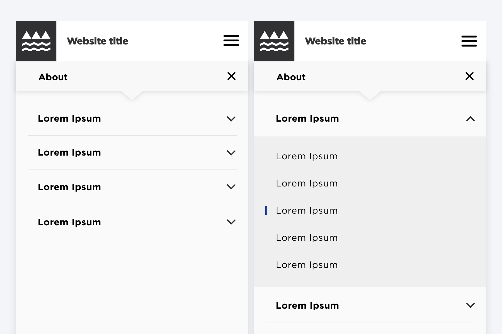Expand the first Lorem Ipsum item on the left
This screenshot has height=334, width=502.
231,119
